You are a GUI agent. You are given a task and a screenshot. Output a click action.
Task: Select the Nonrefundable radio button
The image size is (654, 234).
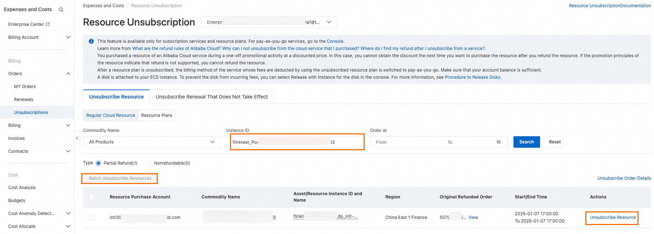[x=149, y=163]
